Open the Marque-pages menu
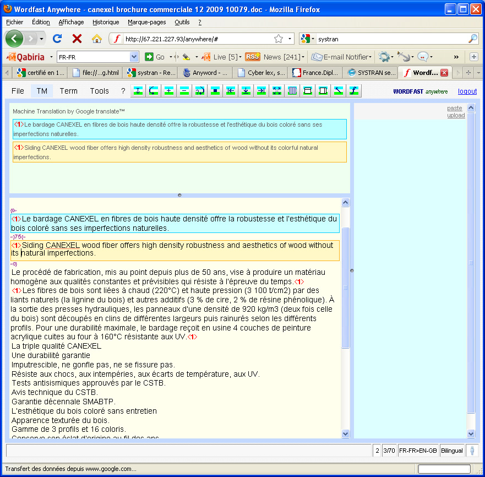The height and width of the screenshot is (477, 485). pyautogui.click(x=147, y=22)
